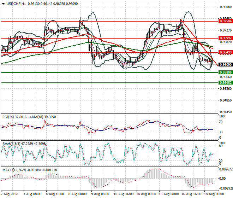This screenshot has height=198, width=233.
Task: Click the Stoch(5,3,3) indicator label
Action: pyautogui.click(x=13, y=144)
